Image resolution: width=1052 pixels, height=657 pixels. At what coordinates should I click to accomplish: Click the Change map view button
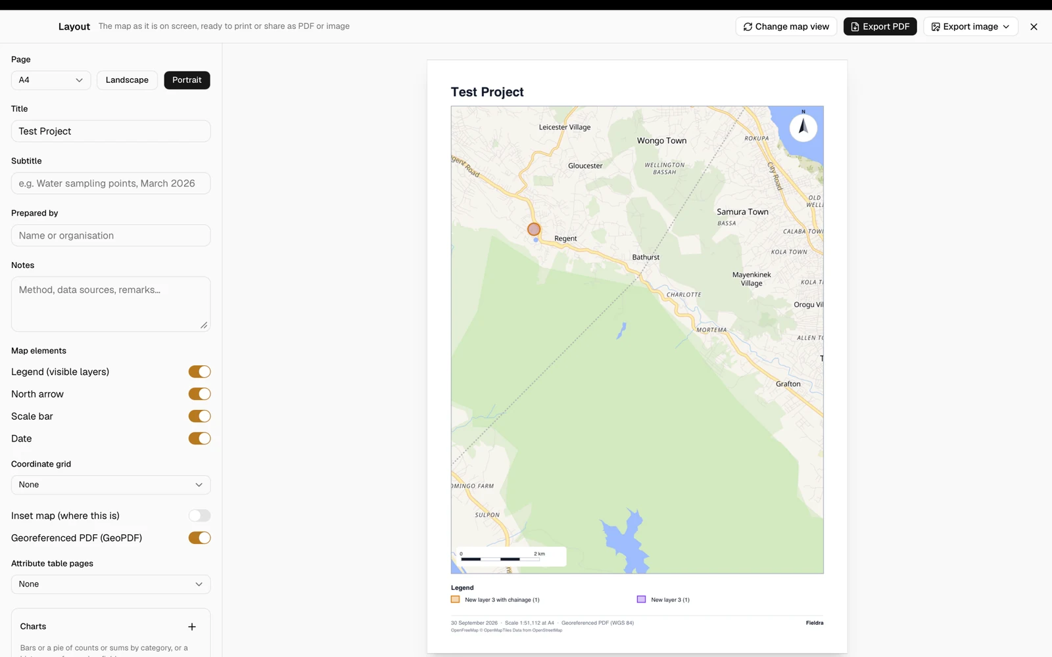click(786, 26)
